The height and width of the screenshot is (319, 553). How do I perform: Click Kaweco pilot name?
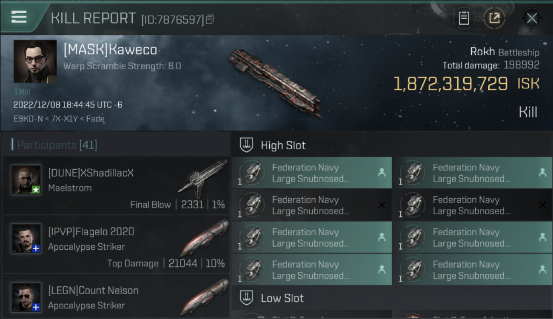tap(110, 50)
